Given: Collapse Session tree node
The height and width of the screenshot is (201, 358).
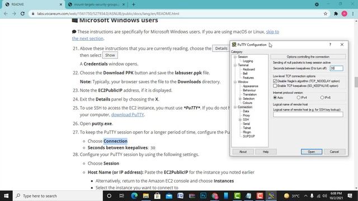Looking at the screenshot, I should pos(235,57).
